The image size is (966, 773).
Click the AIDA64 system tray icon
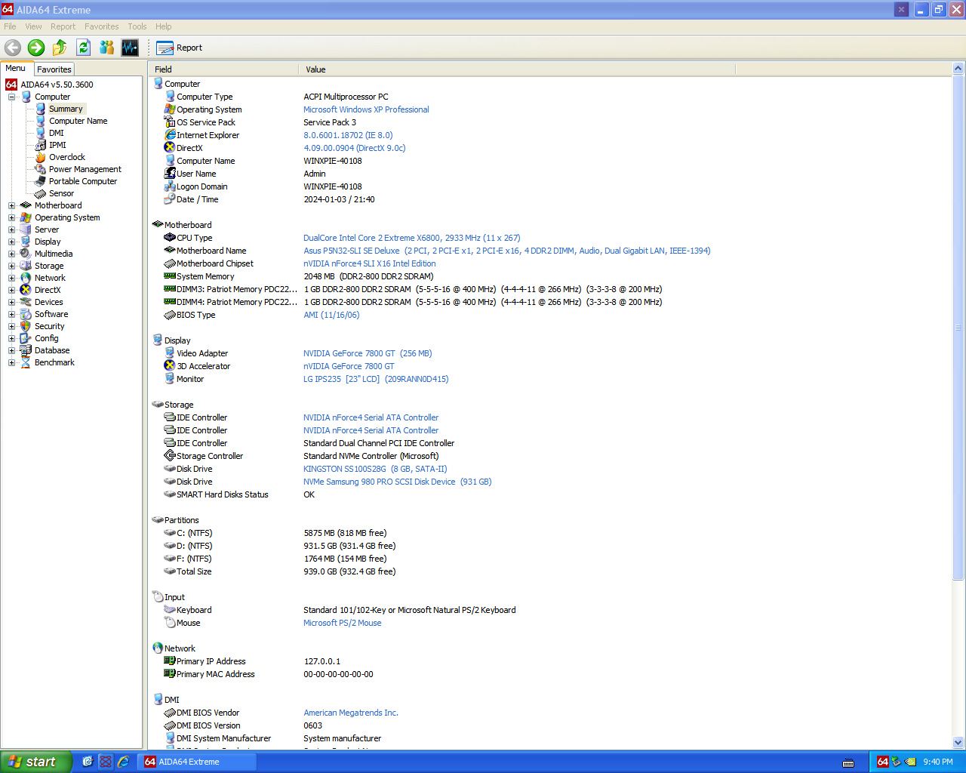882,762
